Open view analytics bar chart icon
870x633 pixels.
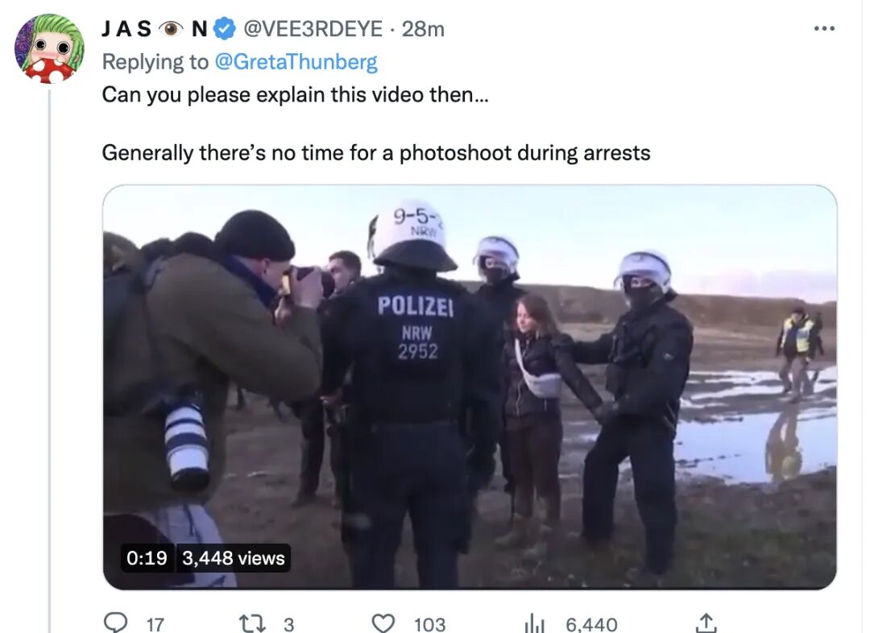pos(534,623)
